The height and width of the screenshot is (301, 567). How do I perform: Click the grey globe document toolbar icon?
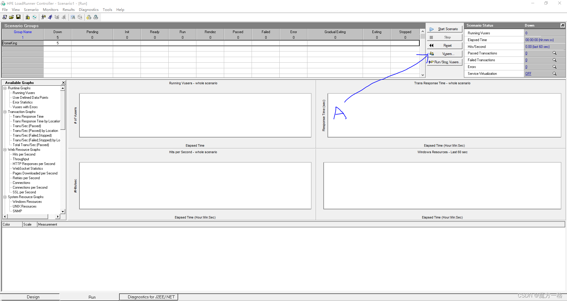click(80, 17)
